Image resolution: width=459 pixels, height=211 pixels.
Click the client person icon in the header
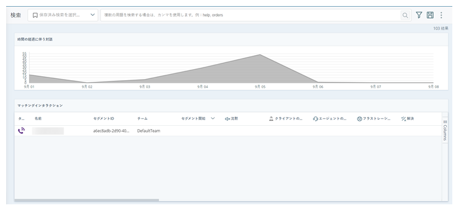click(271, 119)
